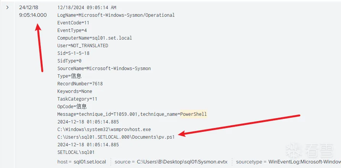The image size is (341, 168).
Task: Expand the event row with the chevron
Action: pyautogui.click(x=8, y=7)
